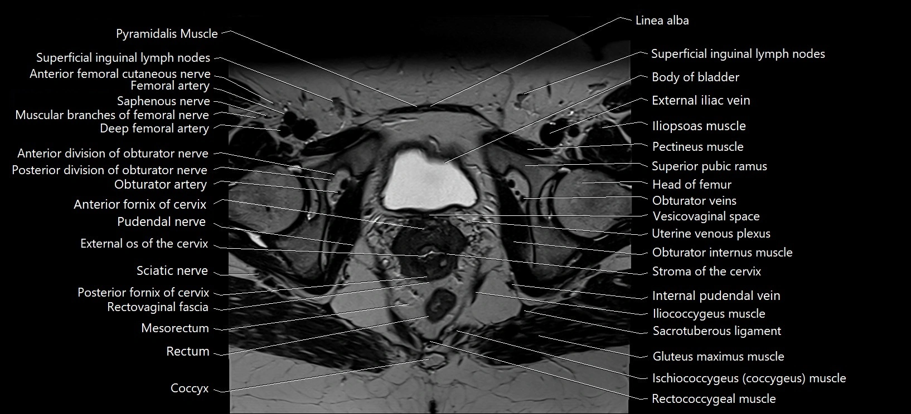Click the dark cervix region in MRI
The image size is (911, 414).
tap(429, 249)
